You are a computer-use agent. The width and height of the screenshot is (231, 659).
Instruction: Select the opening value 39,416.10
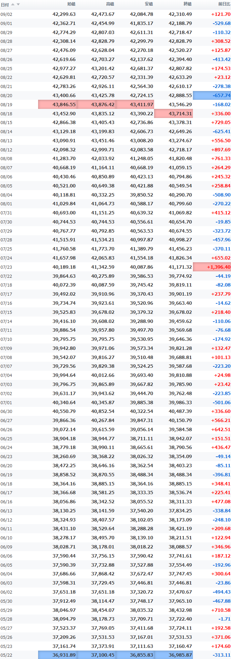point(64,321)
